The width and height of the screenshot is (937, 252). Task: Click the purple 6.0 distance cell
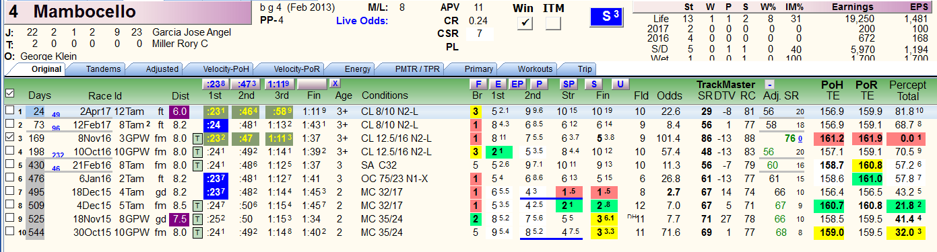(179, 112)
